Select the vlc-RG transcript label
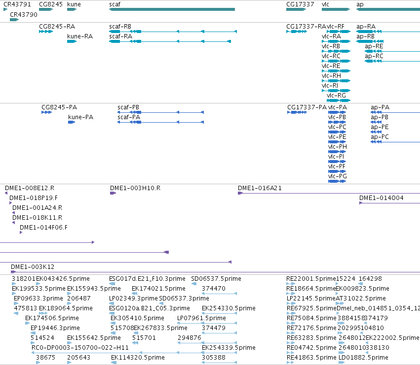 pyautogui.click(x=337, y=96)
